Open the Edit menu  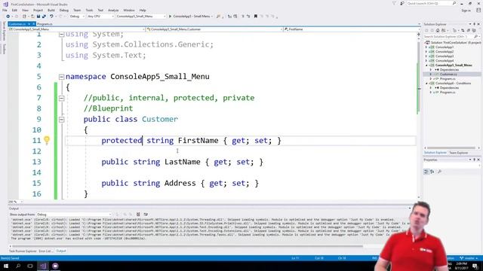pos(14,10)
